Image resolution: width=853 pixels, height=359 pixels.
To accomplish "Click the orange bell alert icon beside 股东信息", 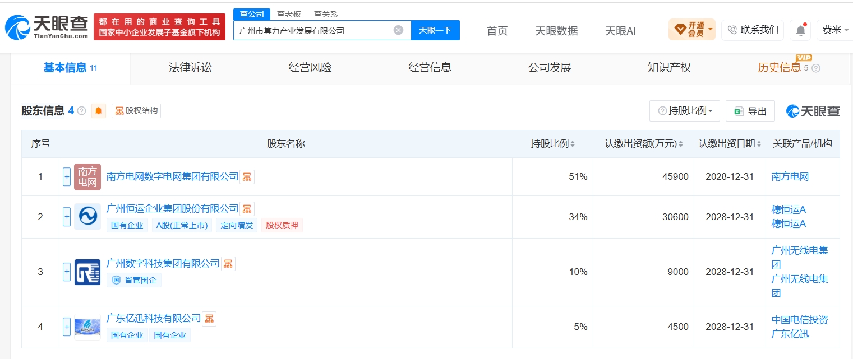I will point(99,111).
